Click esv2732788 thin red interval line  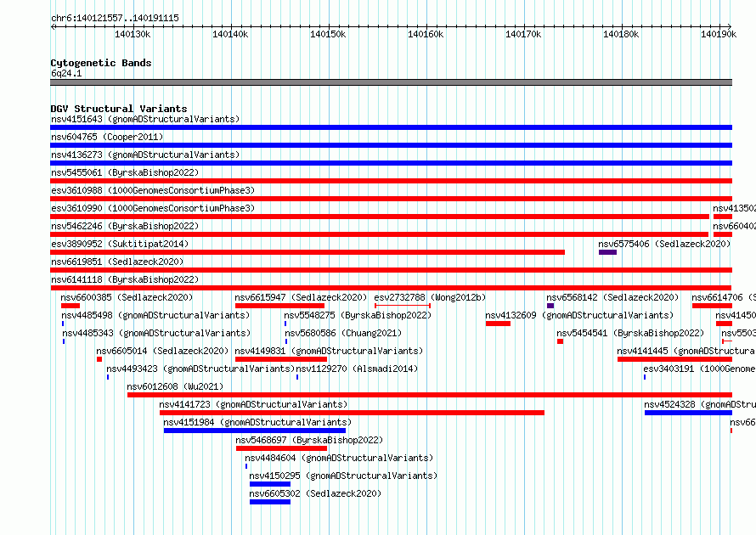[403, 306]
